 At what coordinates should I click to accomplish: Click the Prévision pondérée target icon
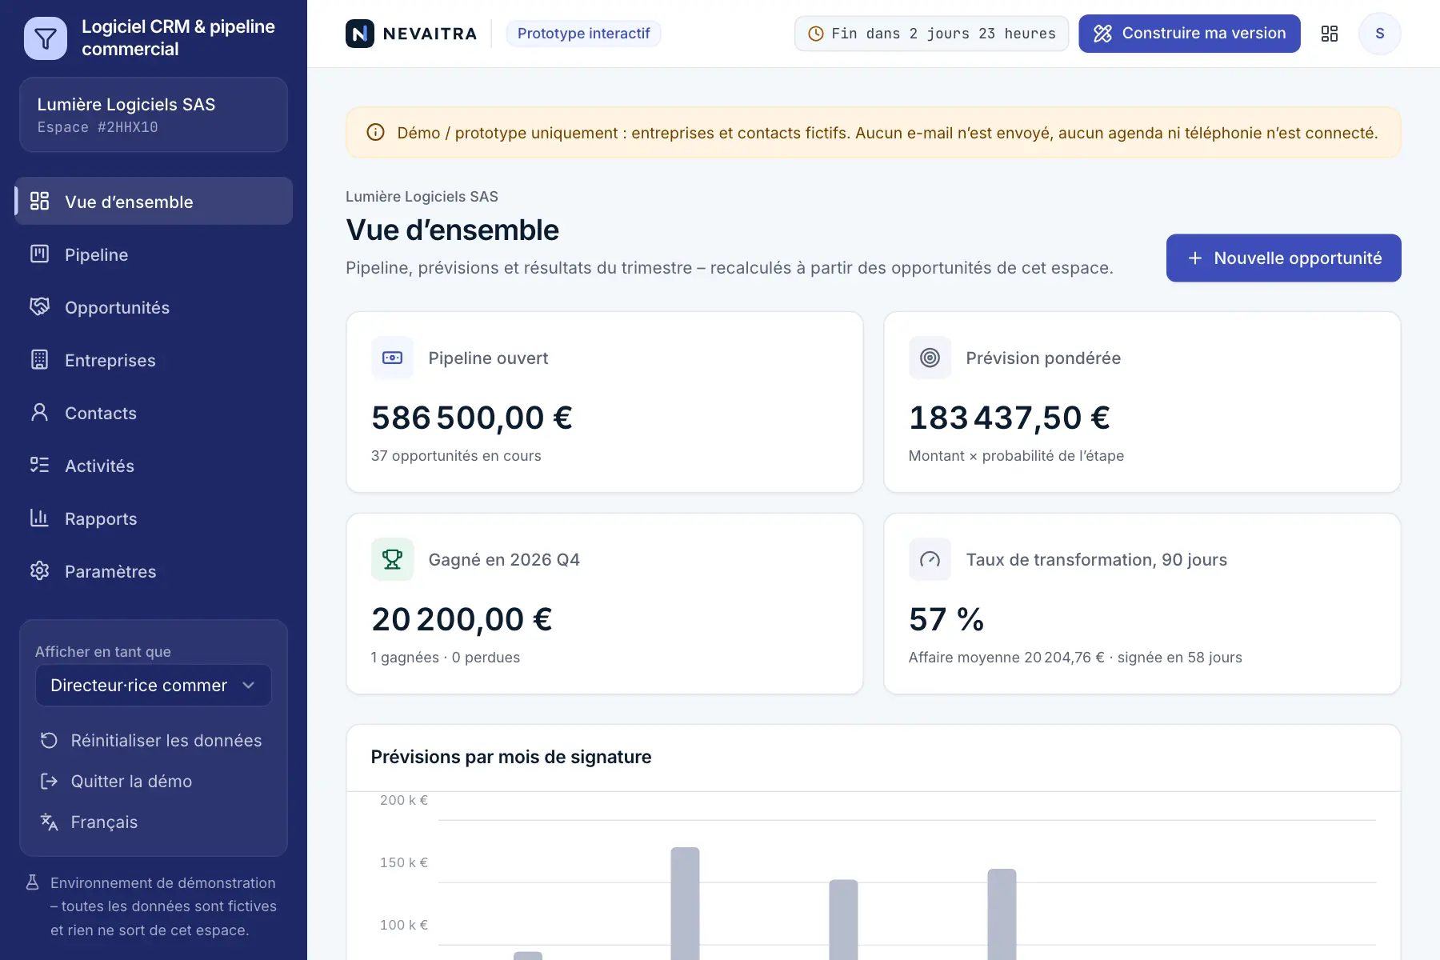pos(930,358)
